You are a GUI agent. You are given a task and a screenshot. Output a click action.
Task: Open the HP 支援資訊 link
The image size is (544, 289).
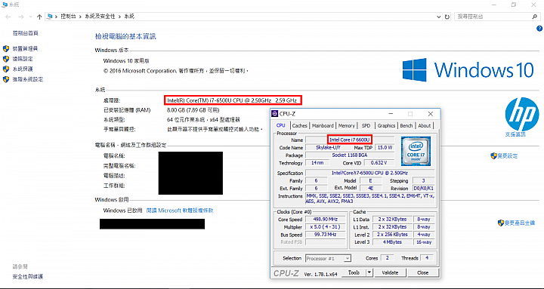(515, 134)
